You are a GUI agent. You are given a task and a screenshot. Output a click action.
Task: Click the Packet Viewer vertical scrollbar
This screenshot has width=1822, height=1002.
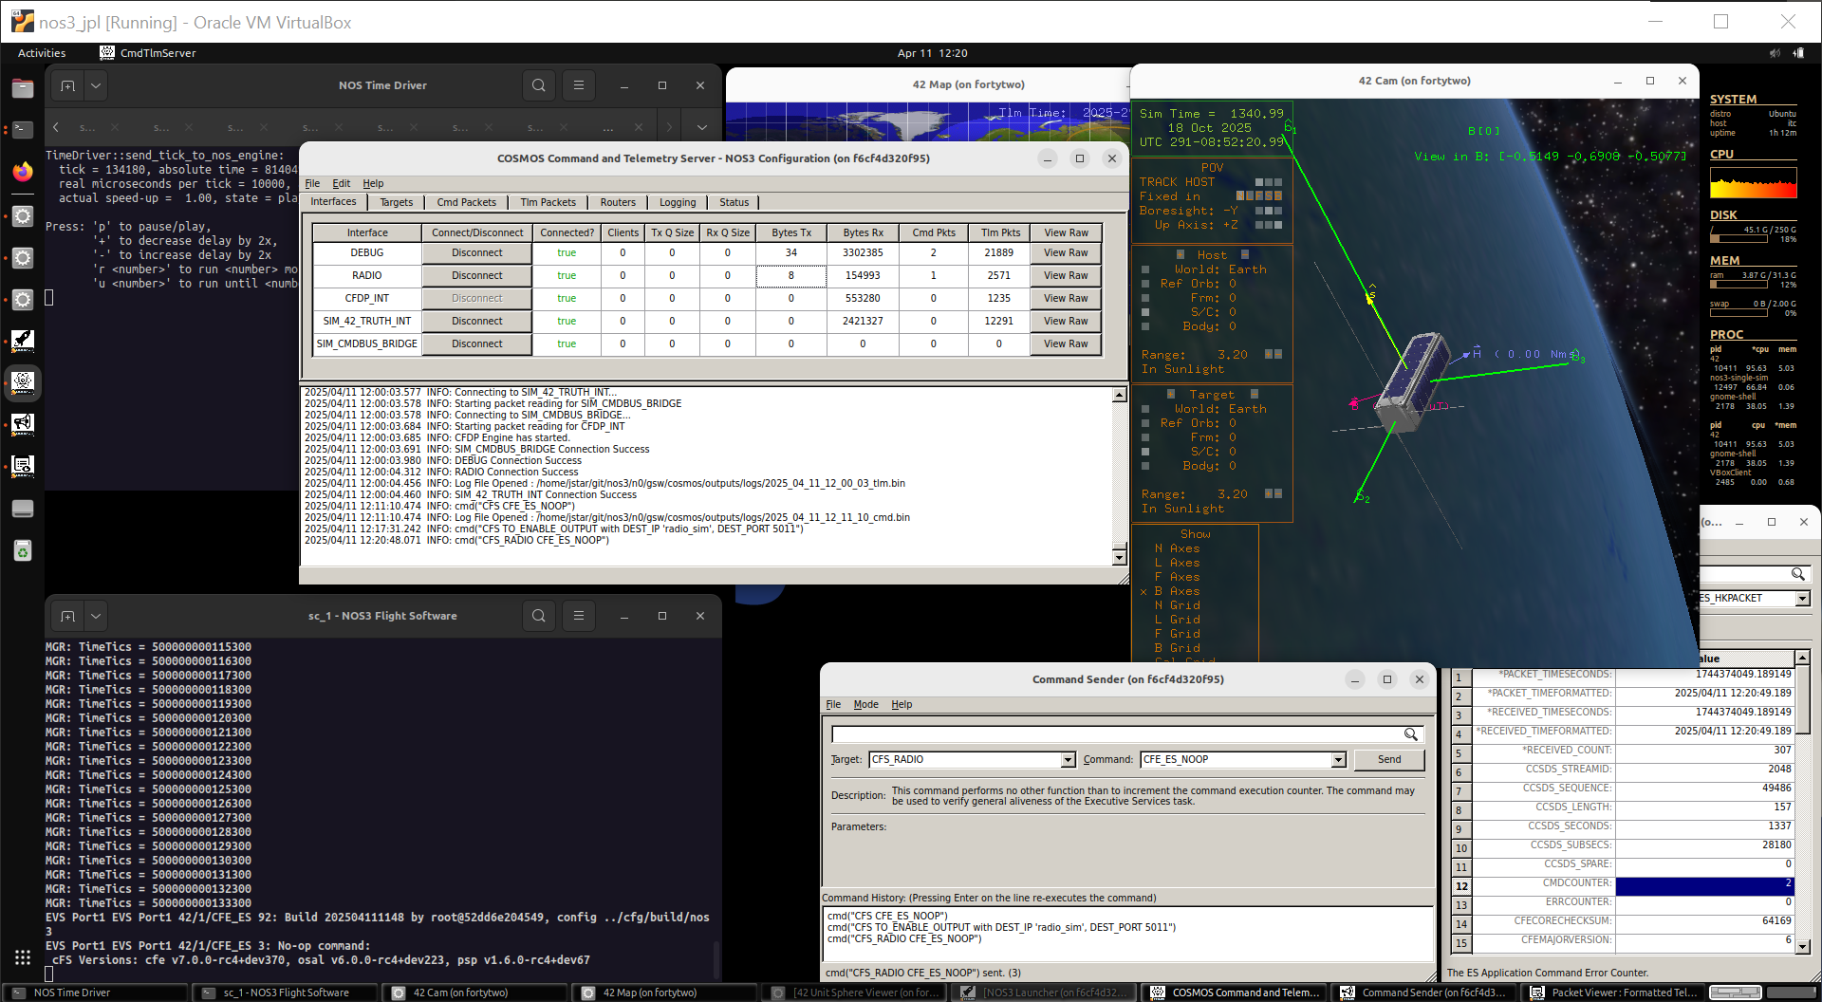(x=1802, y=802)
